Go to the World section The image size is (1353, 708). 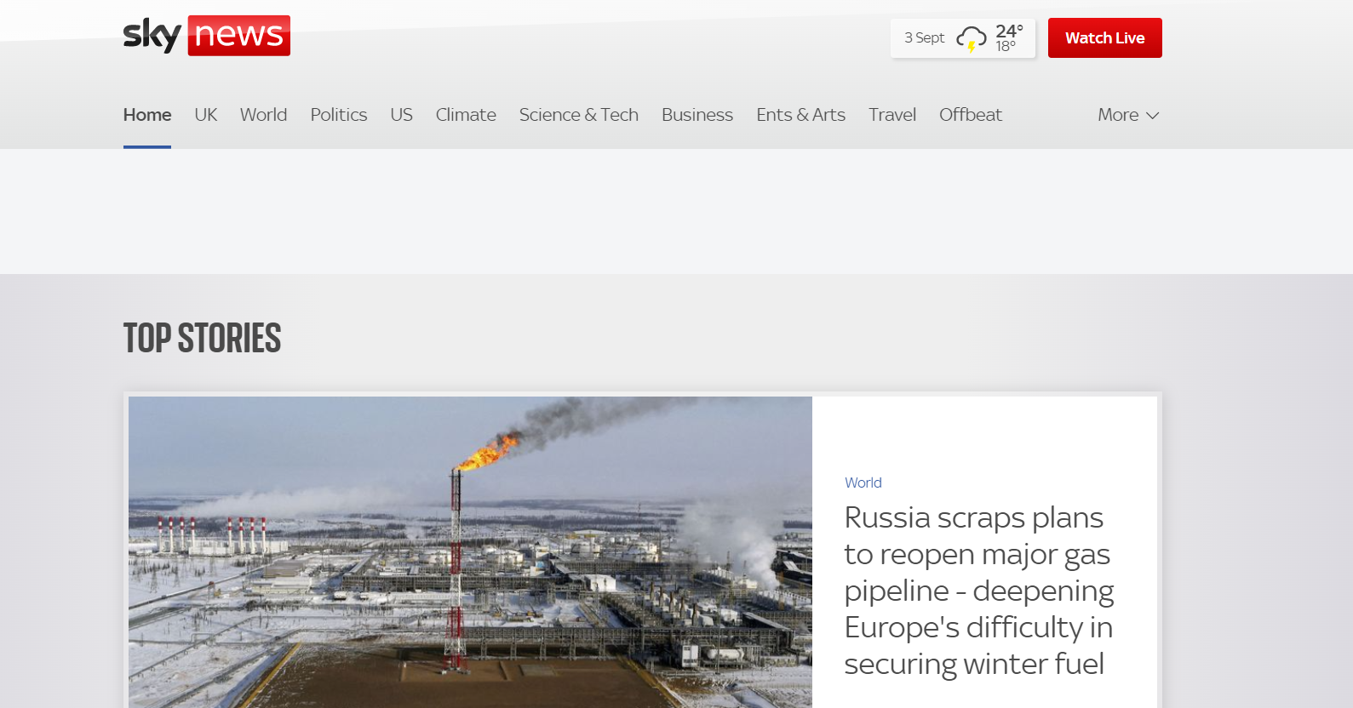pyautogui.click(x=263, y=115)
